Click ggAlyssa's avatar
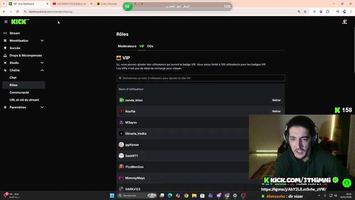The width and height of the screenshot is (355, 200). click(121, 144)
